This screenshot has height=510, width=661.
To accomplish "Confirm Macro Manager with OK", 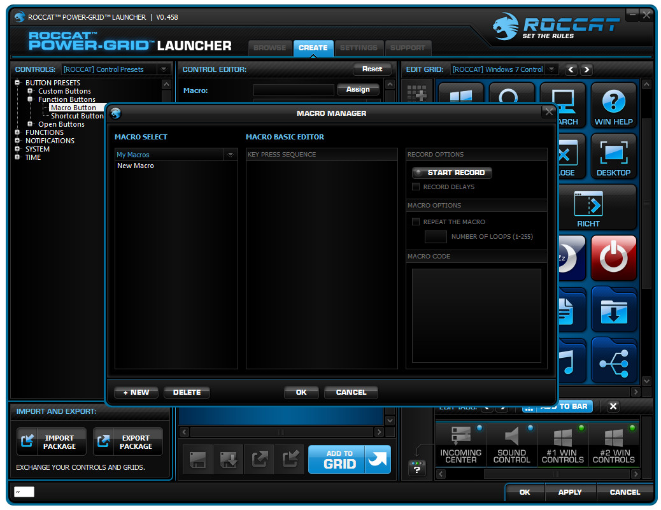I will tap(301, 392).
